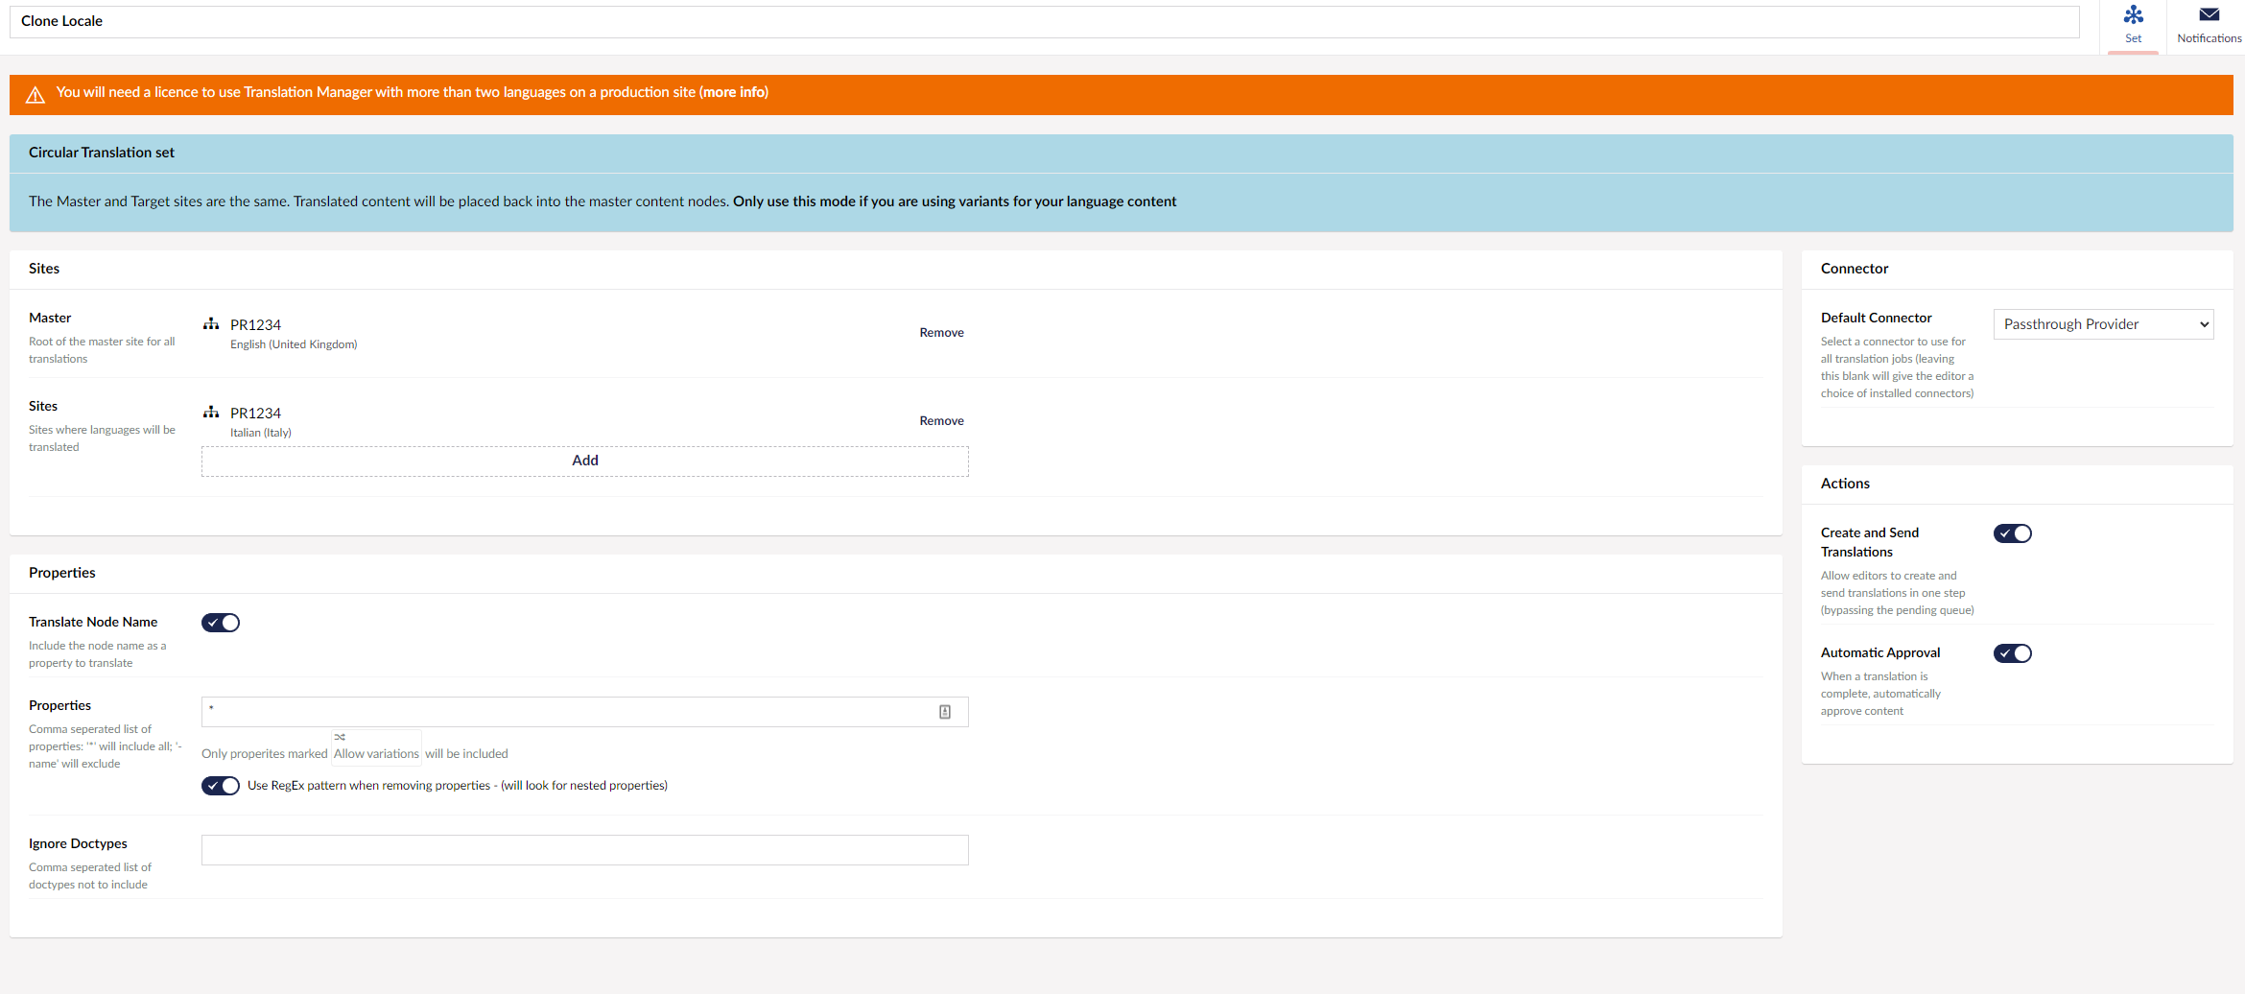Toggle Translate Node Name switch
The height and width of the screenshot is (994, 2245).
[x=221, y=623]
